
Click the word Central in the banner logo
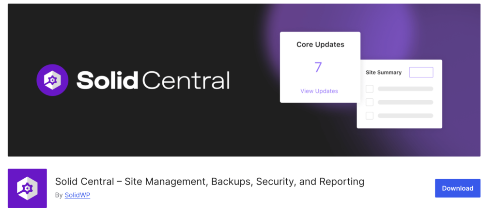click(x=186, y=80)
